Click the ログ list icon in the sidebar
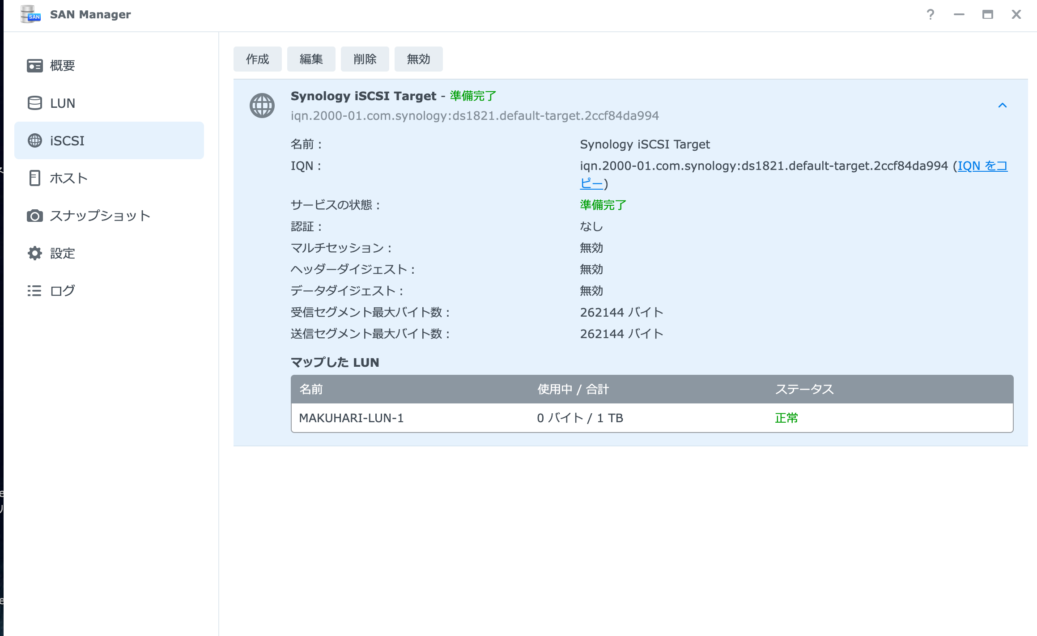Screen dimensions: 1037x636 (34, 291)
